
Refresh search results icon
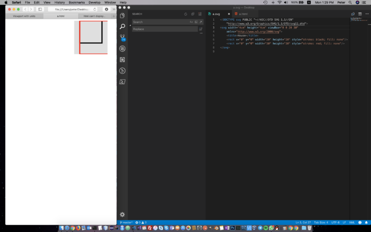coord(185,14)
